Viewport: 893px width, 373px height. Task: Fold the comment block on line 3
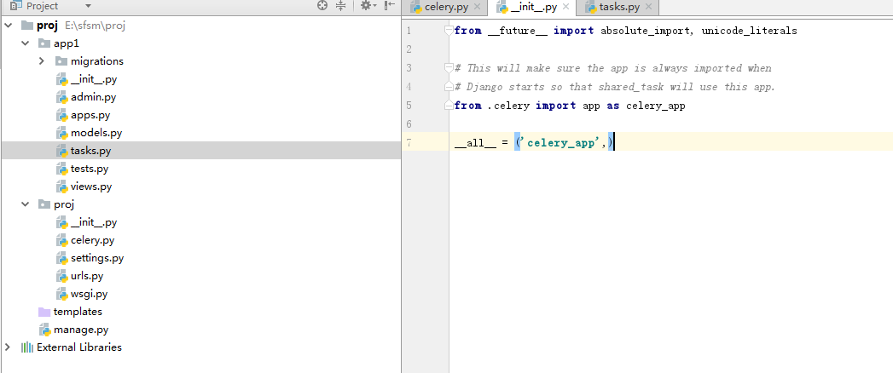449,67
